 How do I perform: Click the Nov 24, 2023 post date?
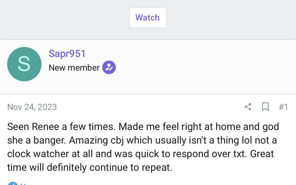click(32, 107)
